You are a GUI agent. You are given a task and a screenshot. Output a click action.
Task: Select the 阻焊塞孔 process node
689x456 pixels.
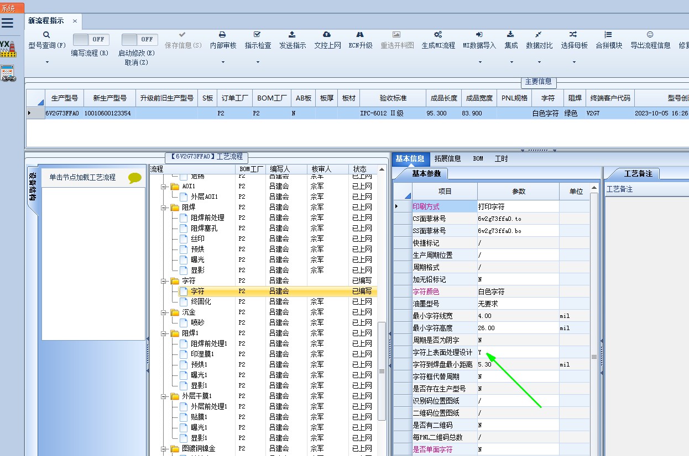point(204,229)
